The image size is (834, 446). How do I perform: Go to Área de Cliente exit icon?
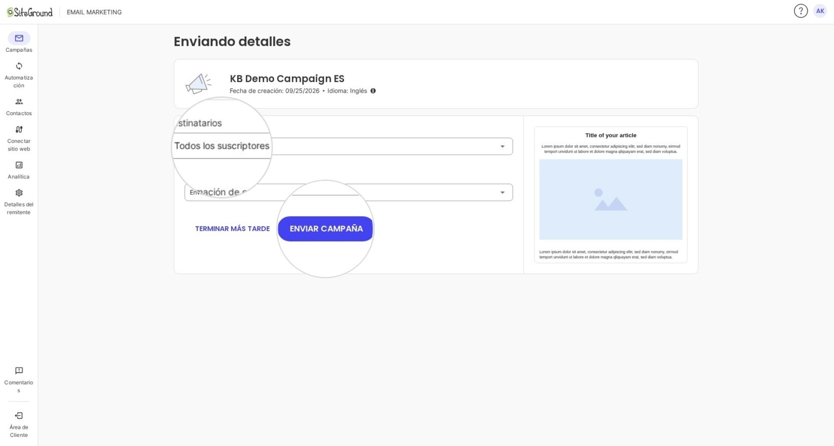(x=19, y=416)
